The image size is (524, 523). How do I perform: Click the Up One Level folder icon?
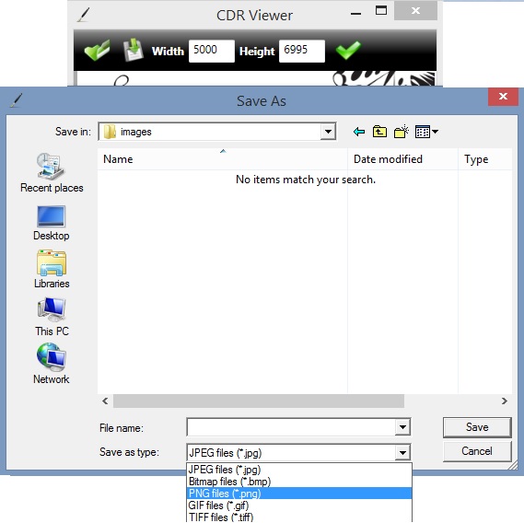[x=379, y=132]
